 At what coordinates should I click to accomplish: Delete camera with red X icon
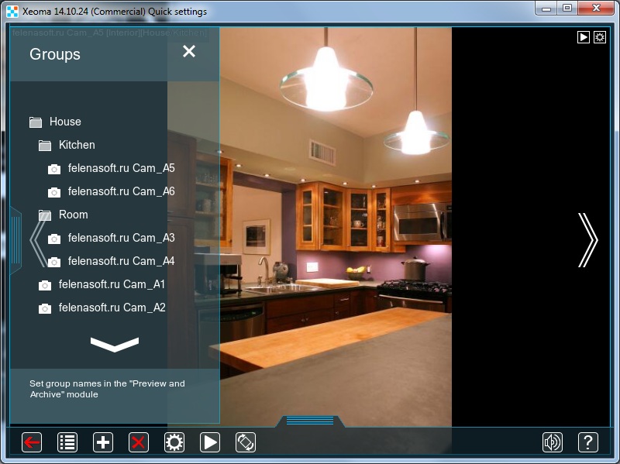139,442
